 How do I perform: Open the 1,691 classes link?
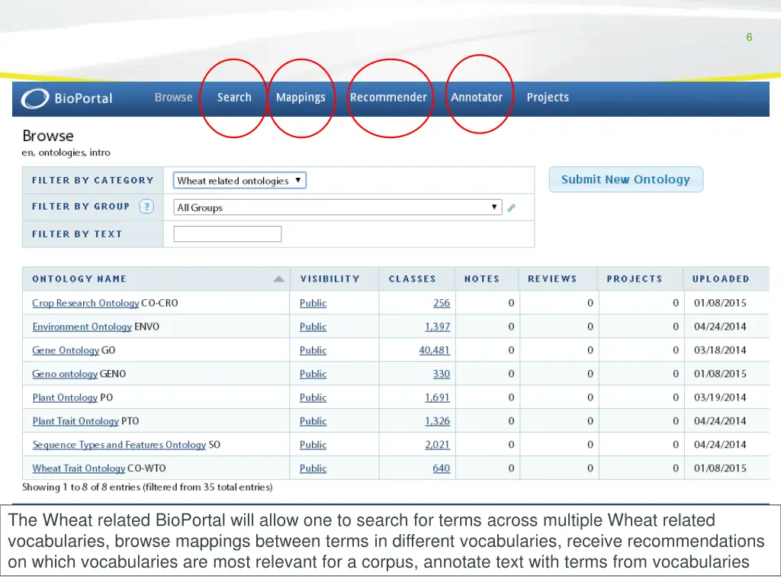point(437,398)
